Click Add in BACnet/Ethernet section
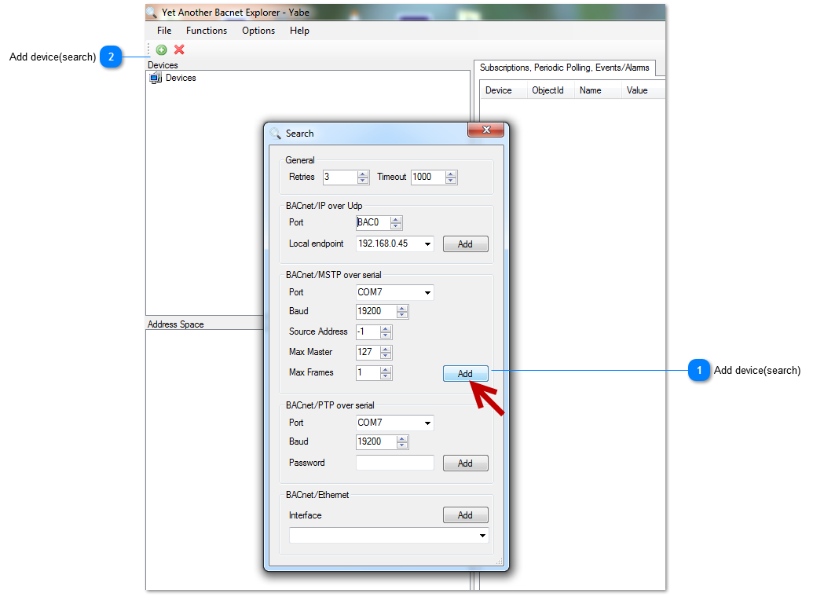Image resolution: width=813 pixels, height=597 pixels. [x=465, y=515]
